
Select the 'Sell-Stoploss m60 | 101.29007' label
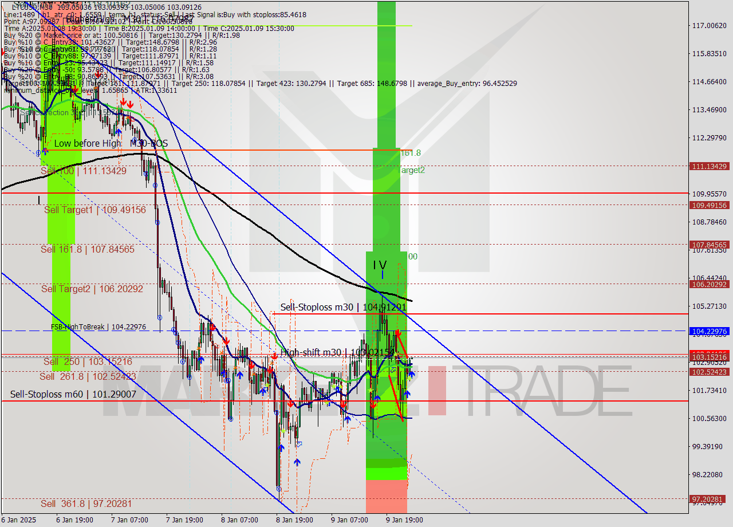[73, 394]
